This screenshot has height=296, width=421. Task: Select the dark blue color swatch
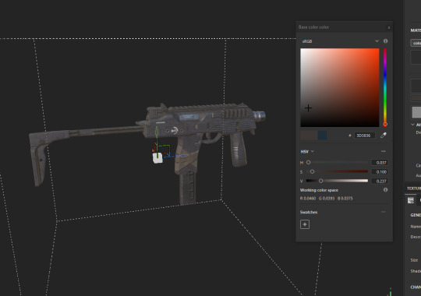point(322,136)
